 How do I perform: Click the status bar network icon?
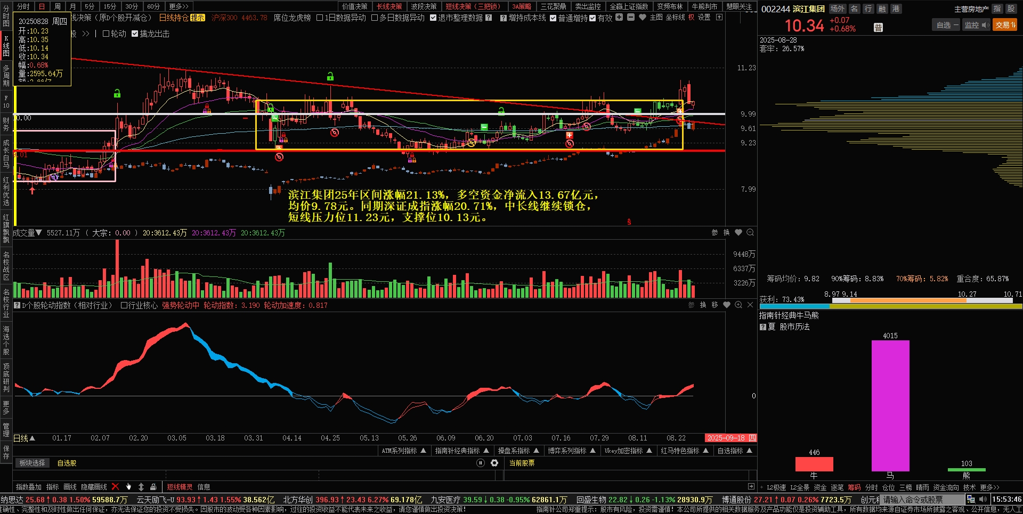click(971, 499)
